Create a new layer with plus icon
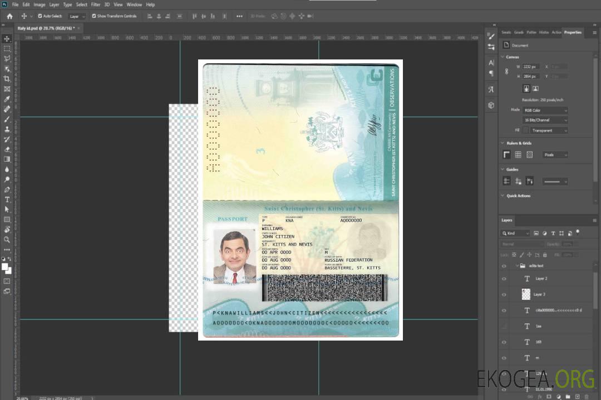This screenshot has width=601, height=400. tap(577, 397)
